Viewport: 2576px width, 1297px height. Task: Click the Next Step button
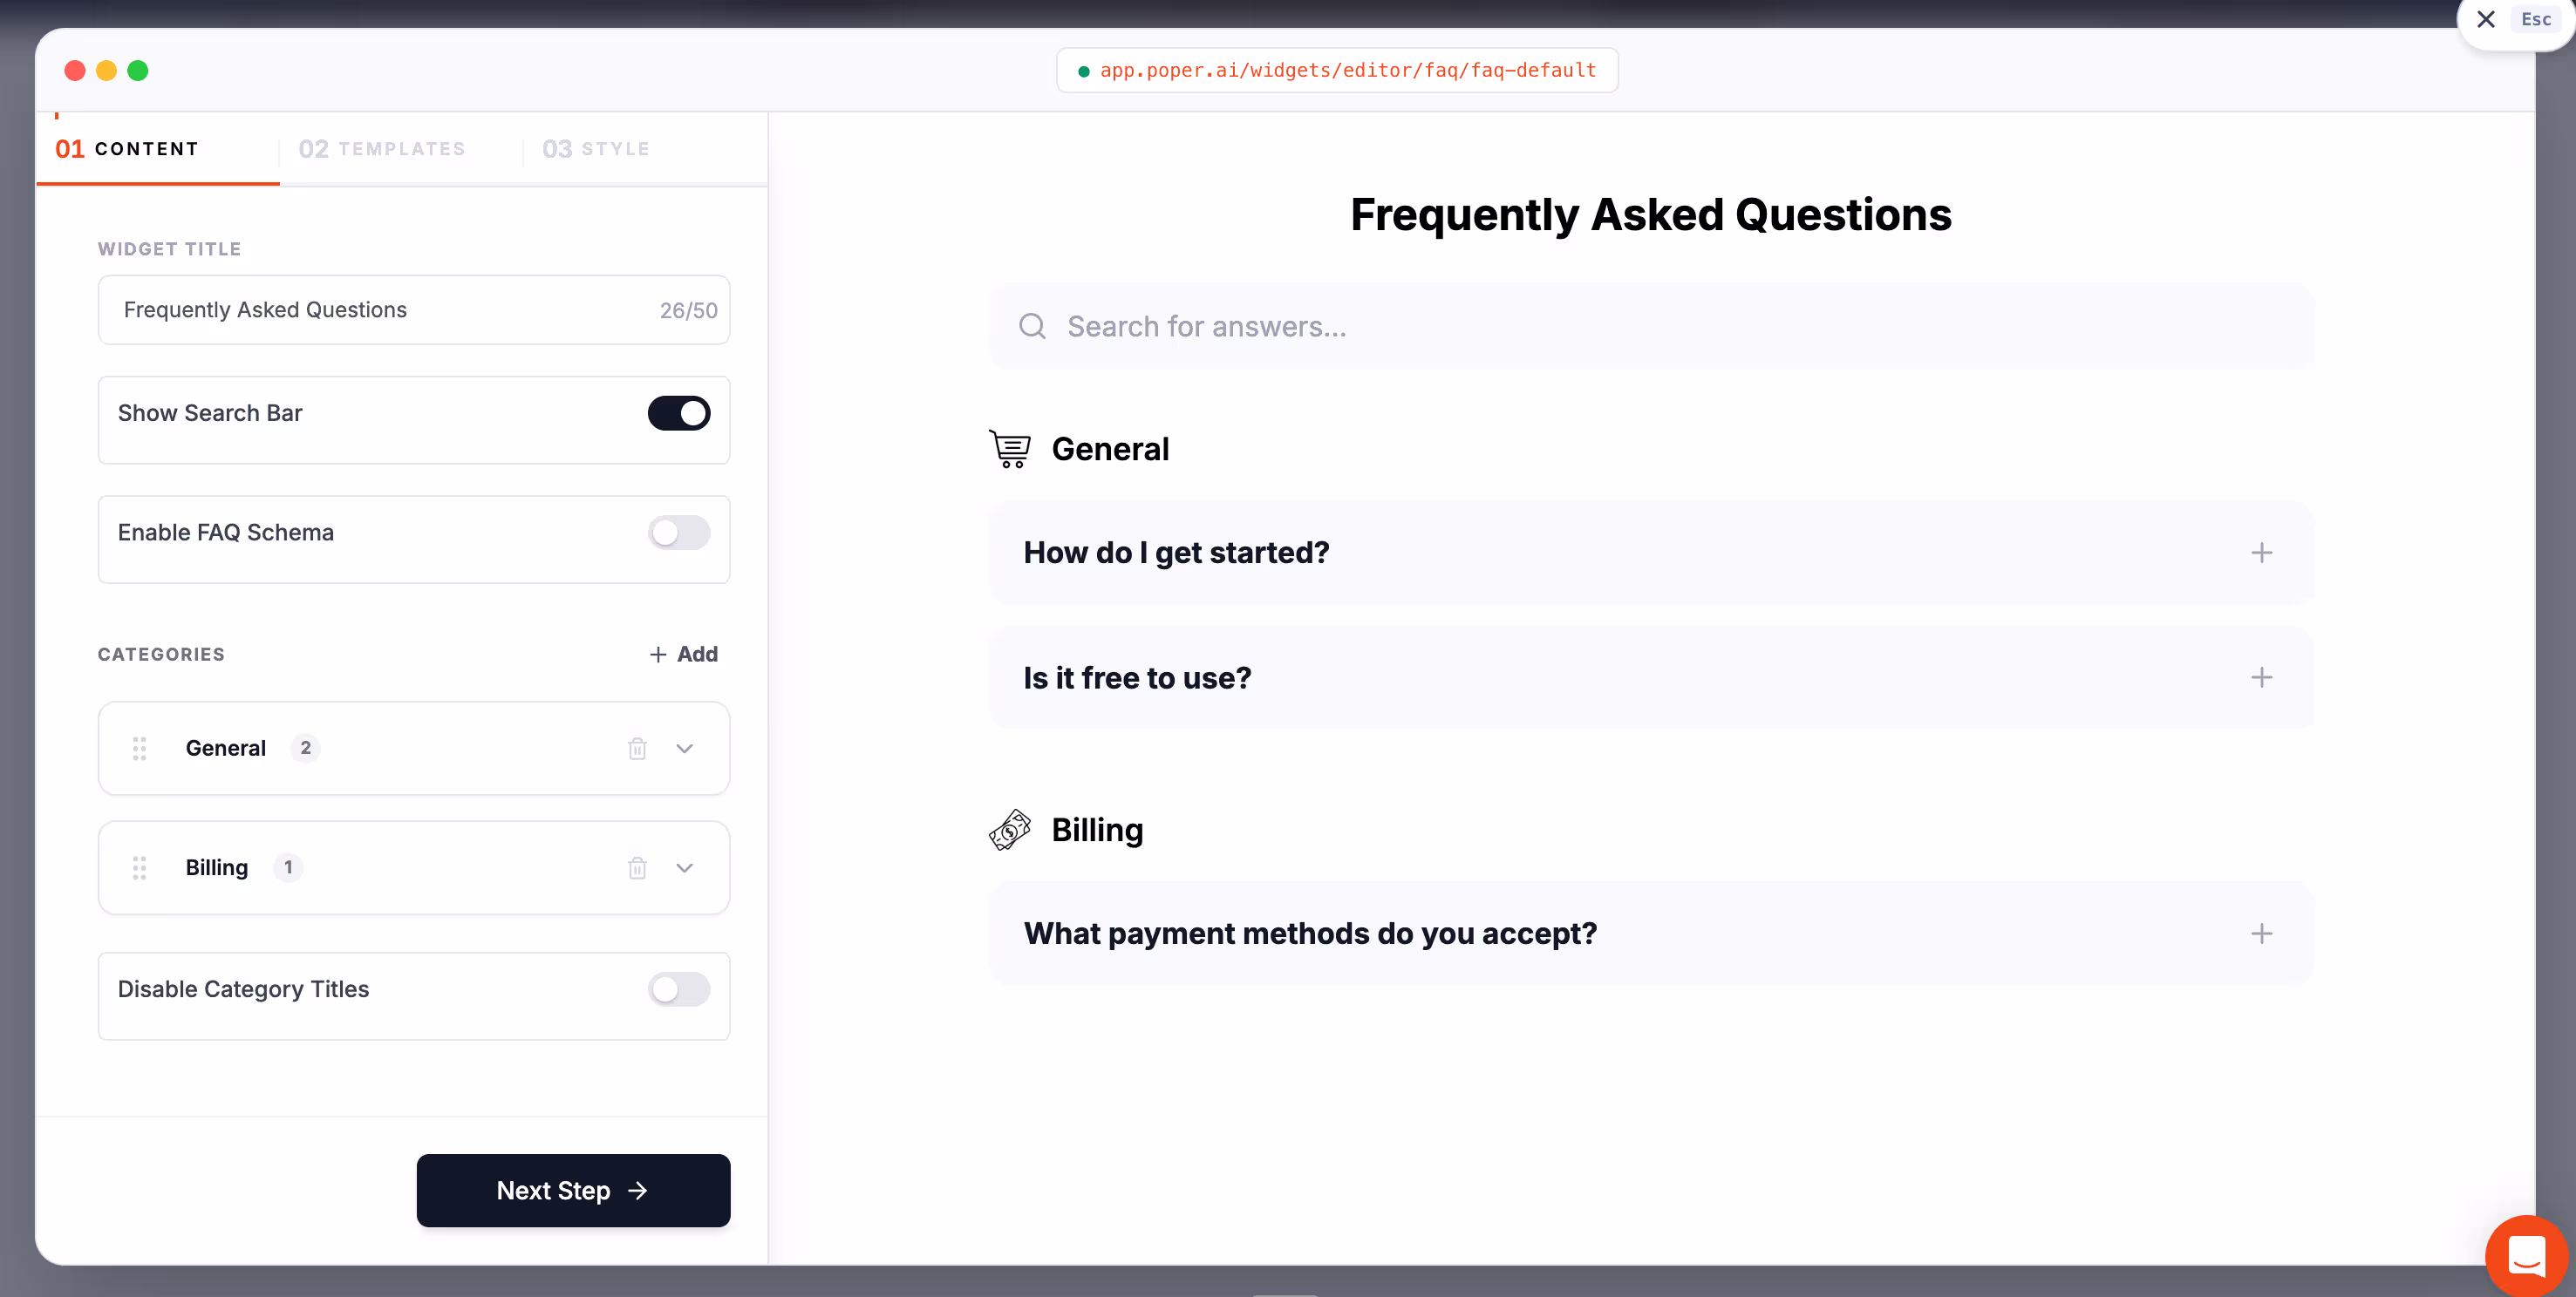(573, 1190)
